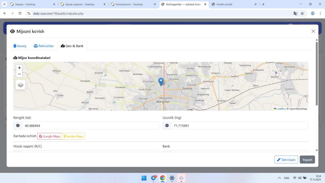Open location in Google Maps
325x183 pixels.
coord(50,136)
